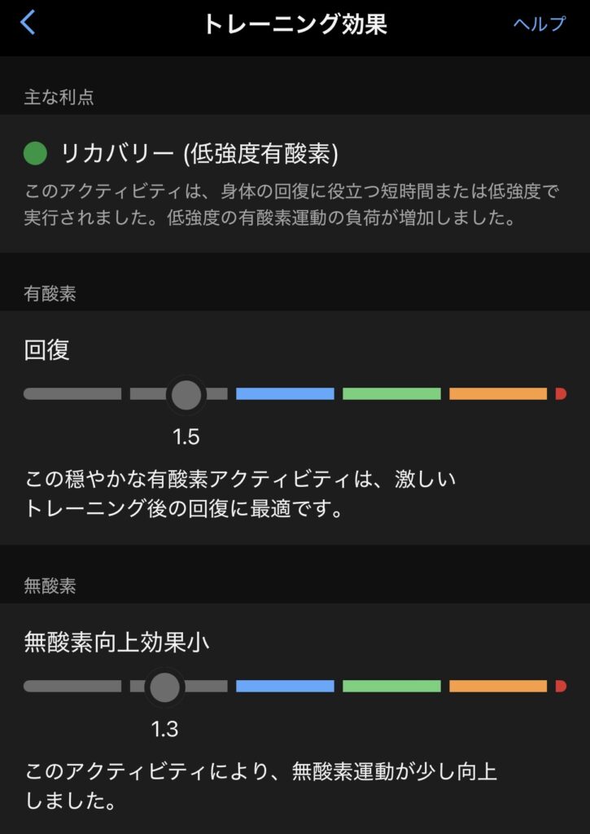The width and height of the screenshot is (590, 834).
Task: Select blue segment on anaerobic bar
Action: pos(285,687)
